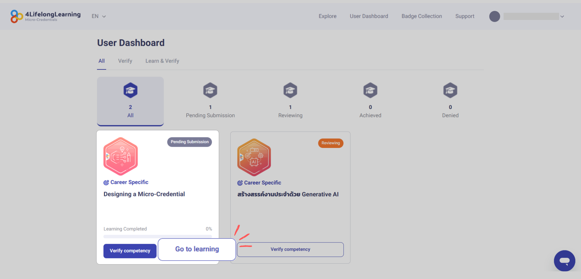The width and height of the screenshot is (581, 279).
Task: Filter by Achieved cap icon
Action: [x=370, y=90]
